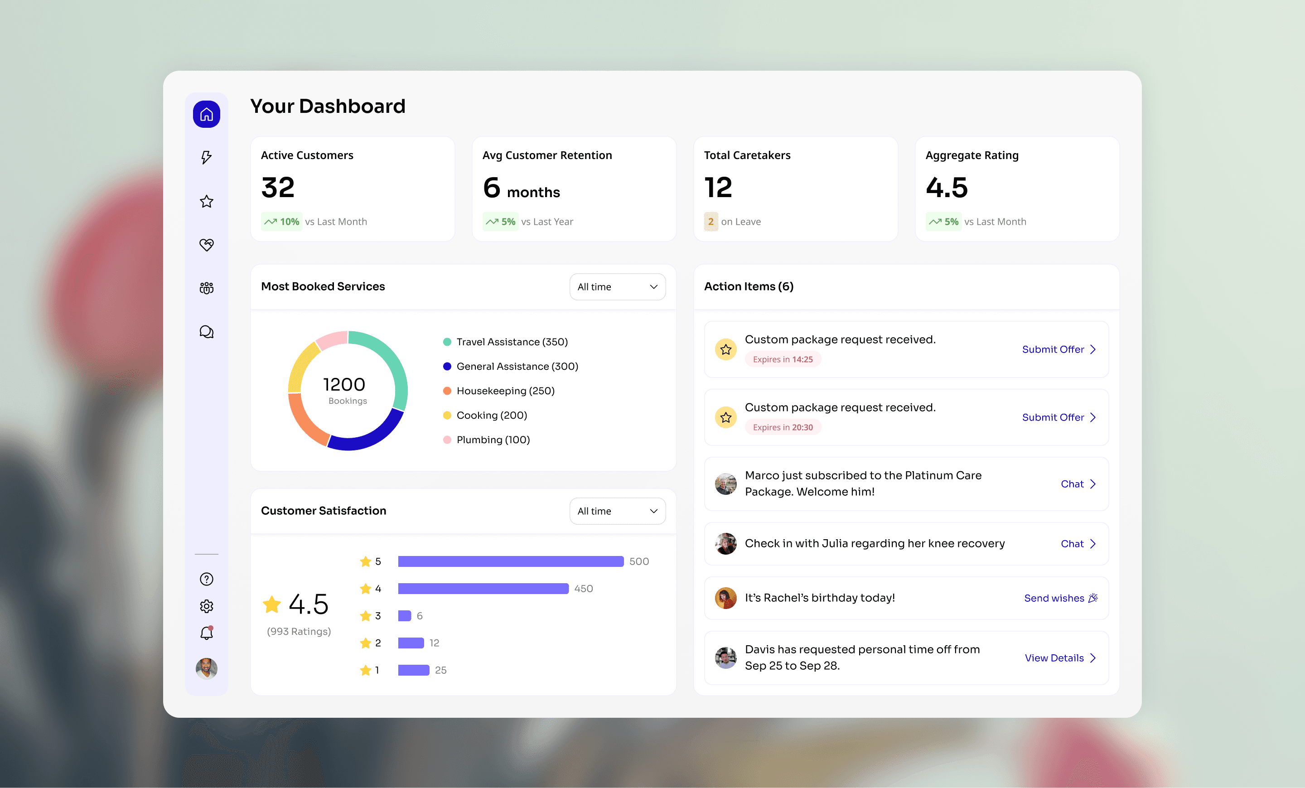Image resolution: width=1305 pixels, height=788 pixels.
Task: Open the chat bubbles sidebar icon
Action: (x=207, y=332)
